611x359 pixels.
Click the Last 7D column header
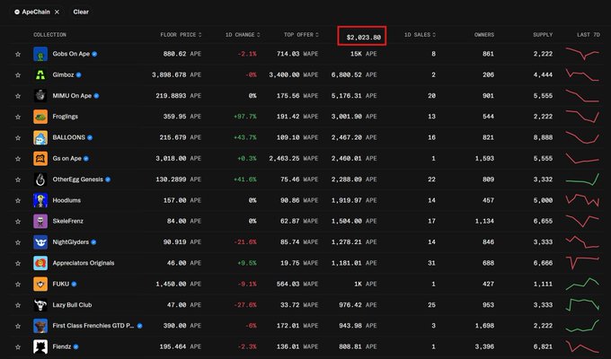tap(589, 35)
